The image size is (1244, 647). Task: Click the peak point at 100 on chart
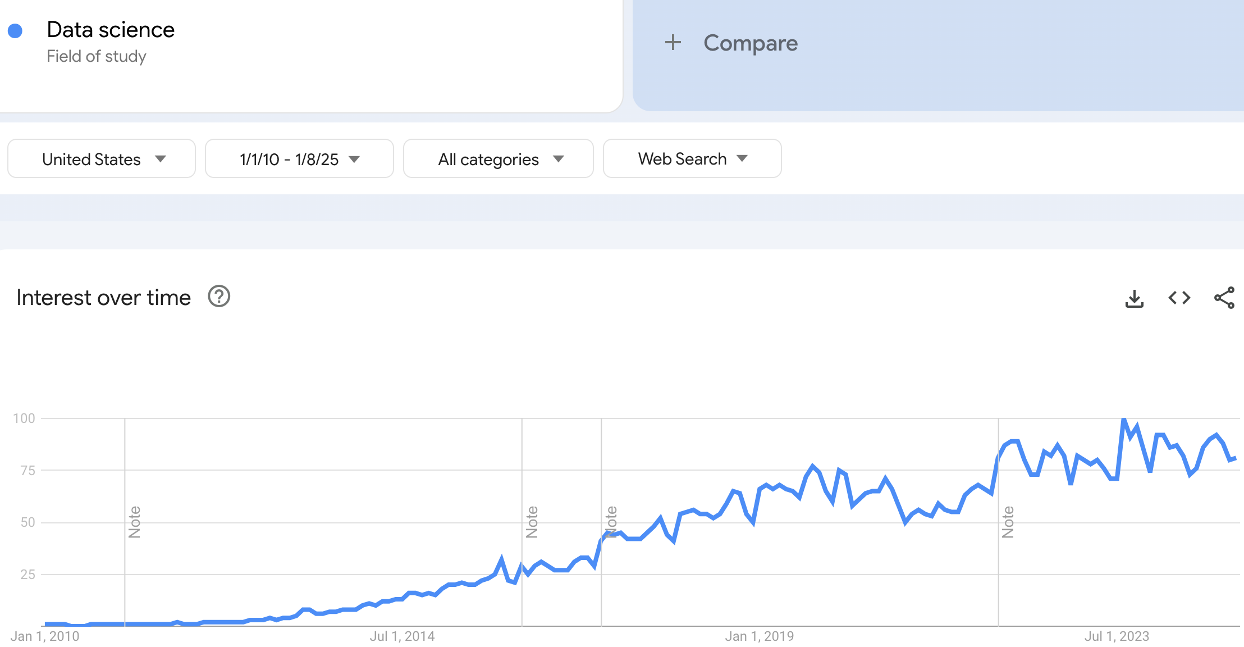(x=1124, y=419)
